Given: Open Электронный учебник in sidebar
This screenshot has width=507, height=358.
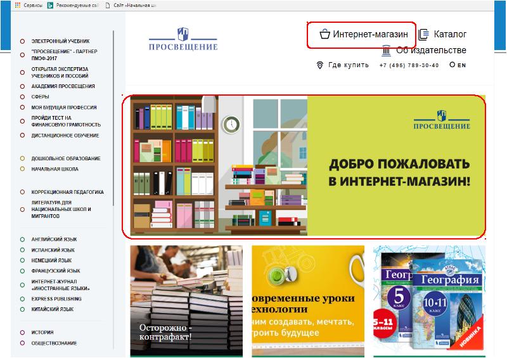Looking at the screenshot, I should pyautogui.click(x=60, y=41).
